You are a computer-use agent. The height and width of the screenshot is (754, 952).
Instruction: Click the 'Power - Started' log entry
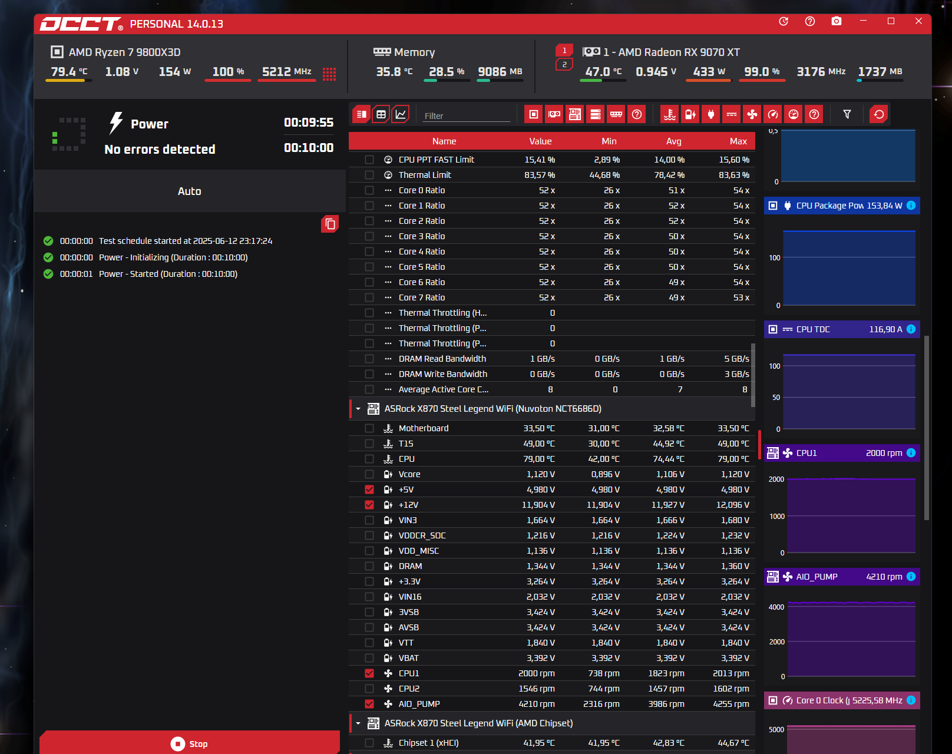(x=168, y=274)
